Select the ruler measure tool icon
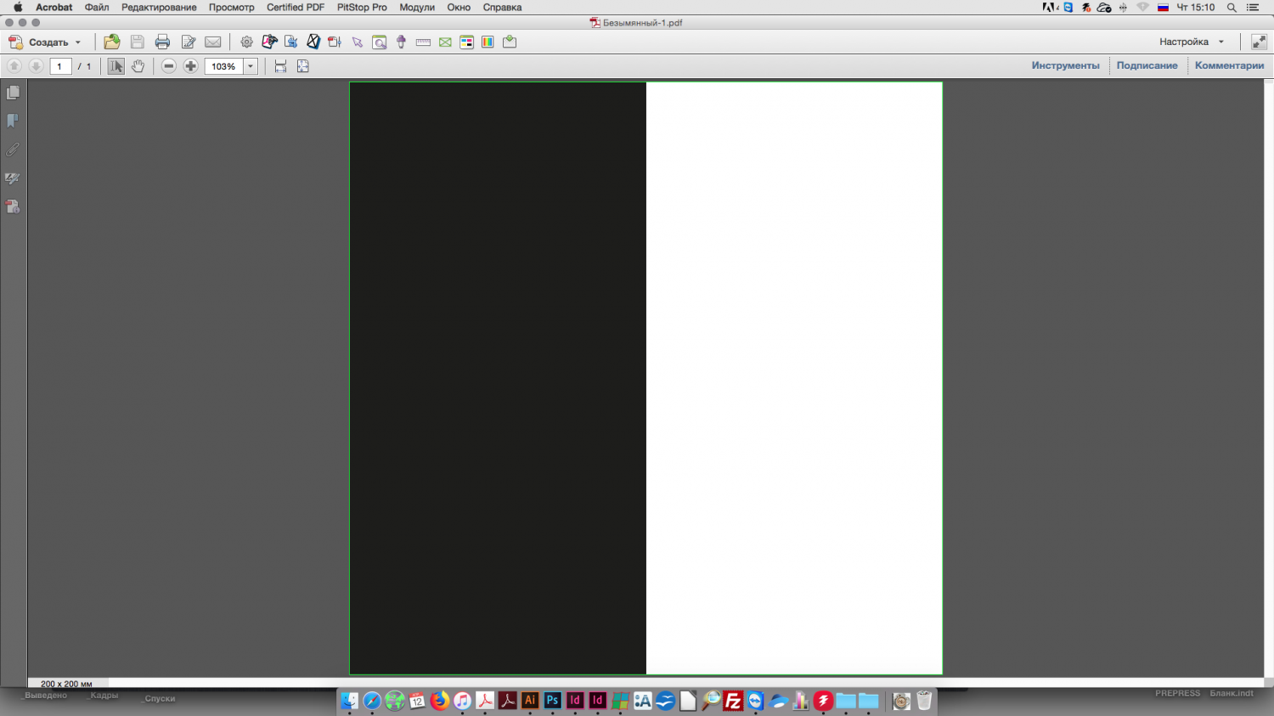 click(x=423, y=42)
